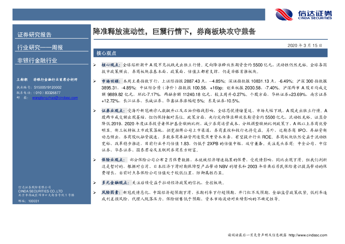Viewport: 345px width, 244px height.
Task: Click the 核心观点 section header bar
Action: pyautogui.click(x=210, y=53)
